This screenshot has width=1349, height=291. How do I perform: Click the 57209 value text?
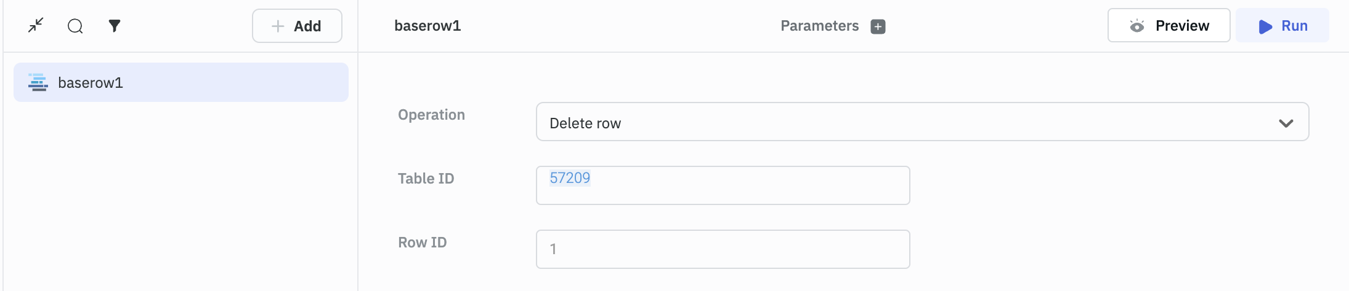(570, 178)
